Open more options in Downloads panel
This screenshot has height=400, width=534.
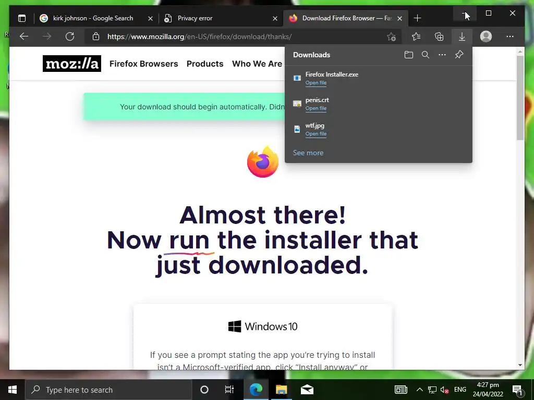(442, 55)
